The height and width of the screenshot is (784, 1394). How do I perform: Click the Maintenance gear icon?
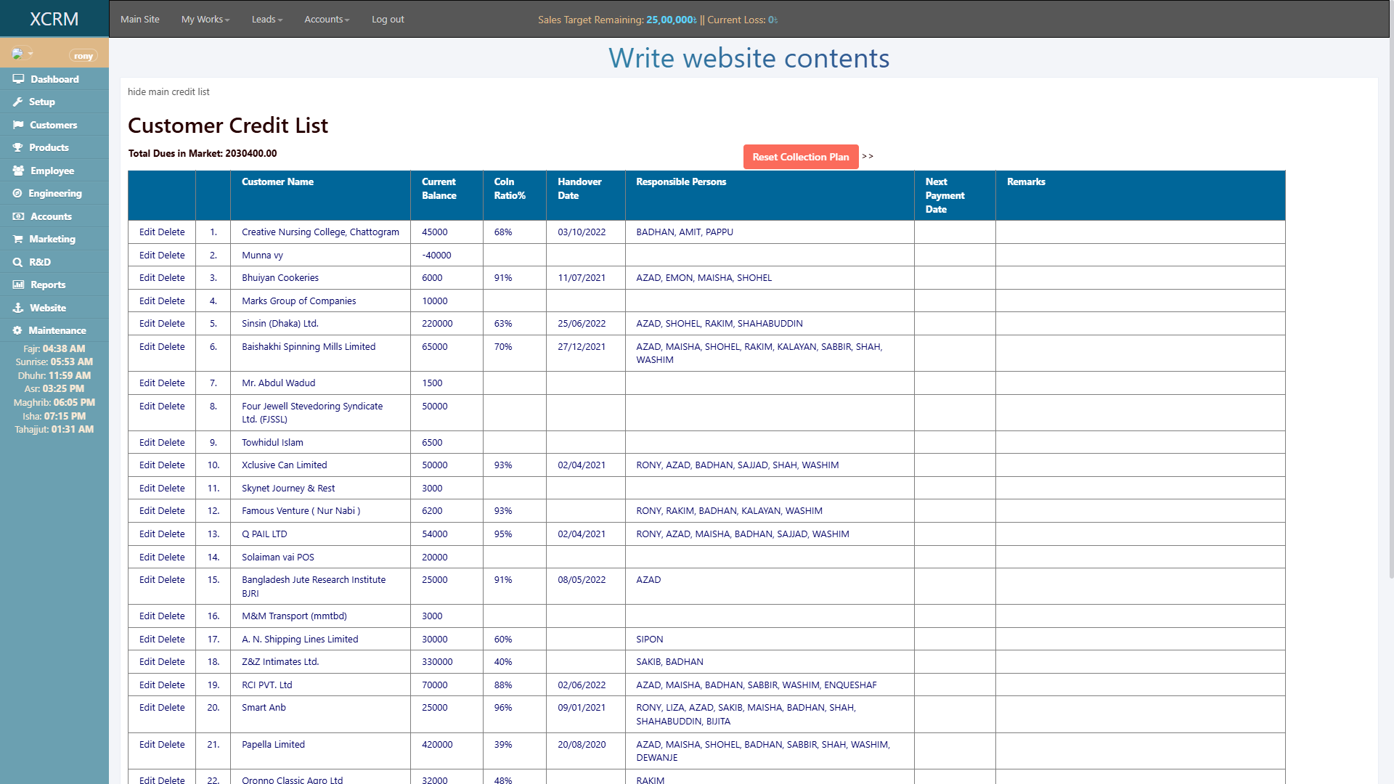[x=19, y=330]
